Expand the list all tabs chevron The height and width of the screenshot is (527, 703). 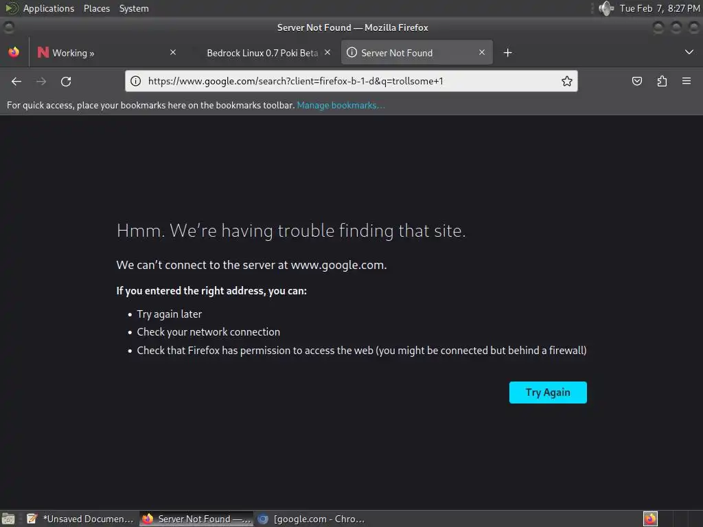click(689, 52)
